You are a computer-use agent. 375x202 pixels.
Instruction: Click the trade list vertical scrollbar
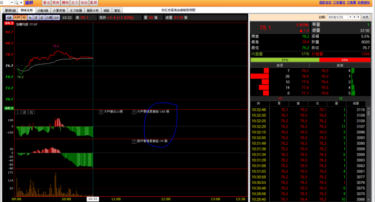pos(369,154)
